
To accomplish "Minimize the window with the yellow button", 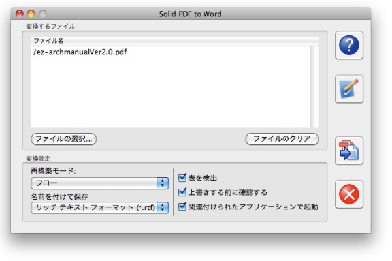I will point(31,13).
